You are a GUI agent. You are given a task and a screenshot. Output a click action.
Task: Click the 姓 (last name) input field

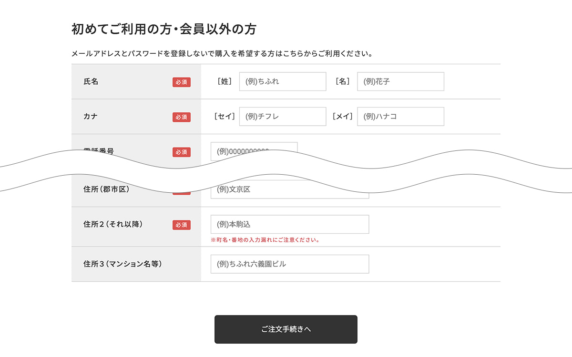pyautogui.click(x=282, y=81)
